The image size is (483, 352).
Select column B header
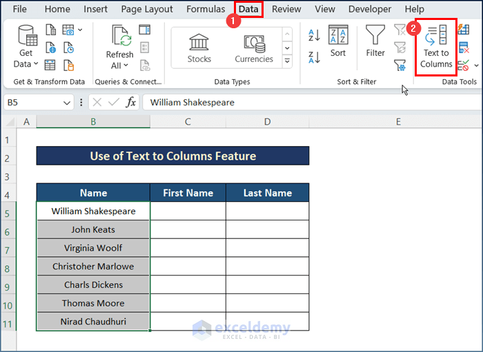(x=93, y=122)
